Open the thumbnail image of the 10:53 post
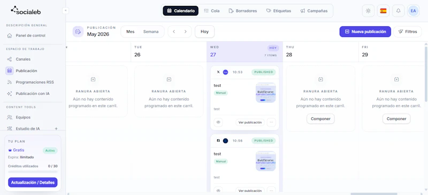Viewport: 428px width, 195px height. coord(266,93)
